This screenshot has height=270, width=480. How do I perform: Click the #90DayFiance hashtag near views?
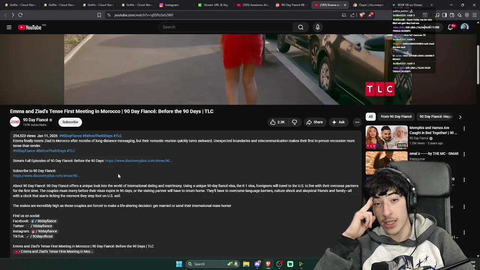click(x=70, y=136)
